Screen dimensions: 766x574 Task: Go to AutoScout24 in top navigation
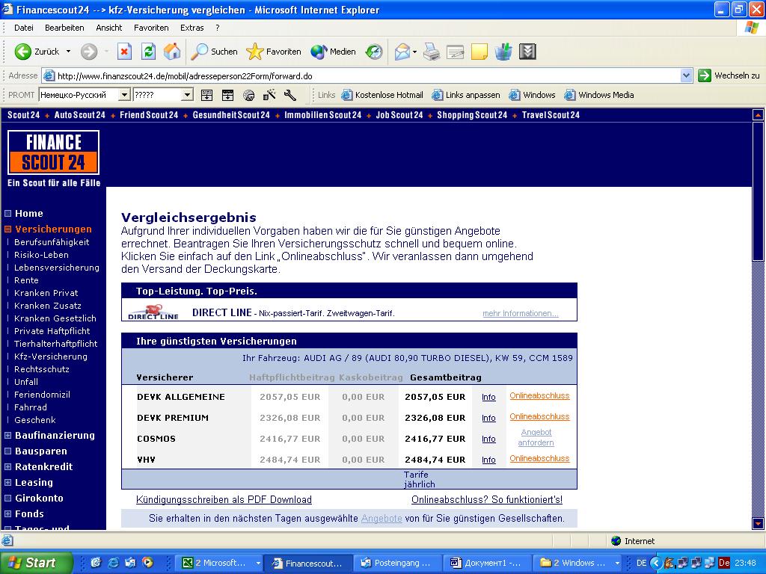79,115
